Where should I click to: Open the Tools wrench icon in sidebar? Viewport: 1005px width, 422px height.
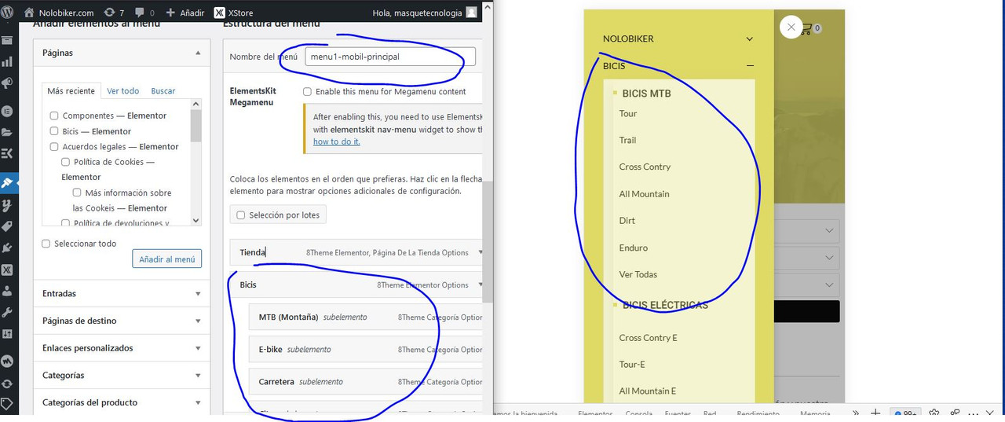coord(8,312)
